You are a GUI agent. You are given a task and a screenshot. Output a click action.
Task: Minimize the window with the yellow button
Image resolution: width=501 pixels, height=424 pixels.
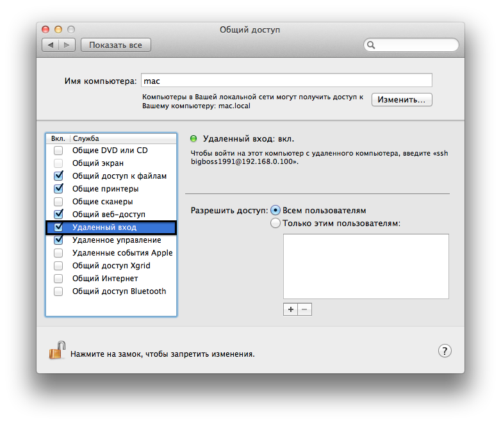(58, 29)
